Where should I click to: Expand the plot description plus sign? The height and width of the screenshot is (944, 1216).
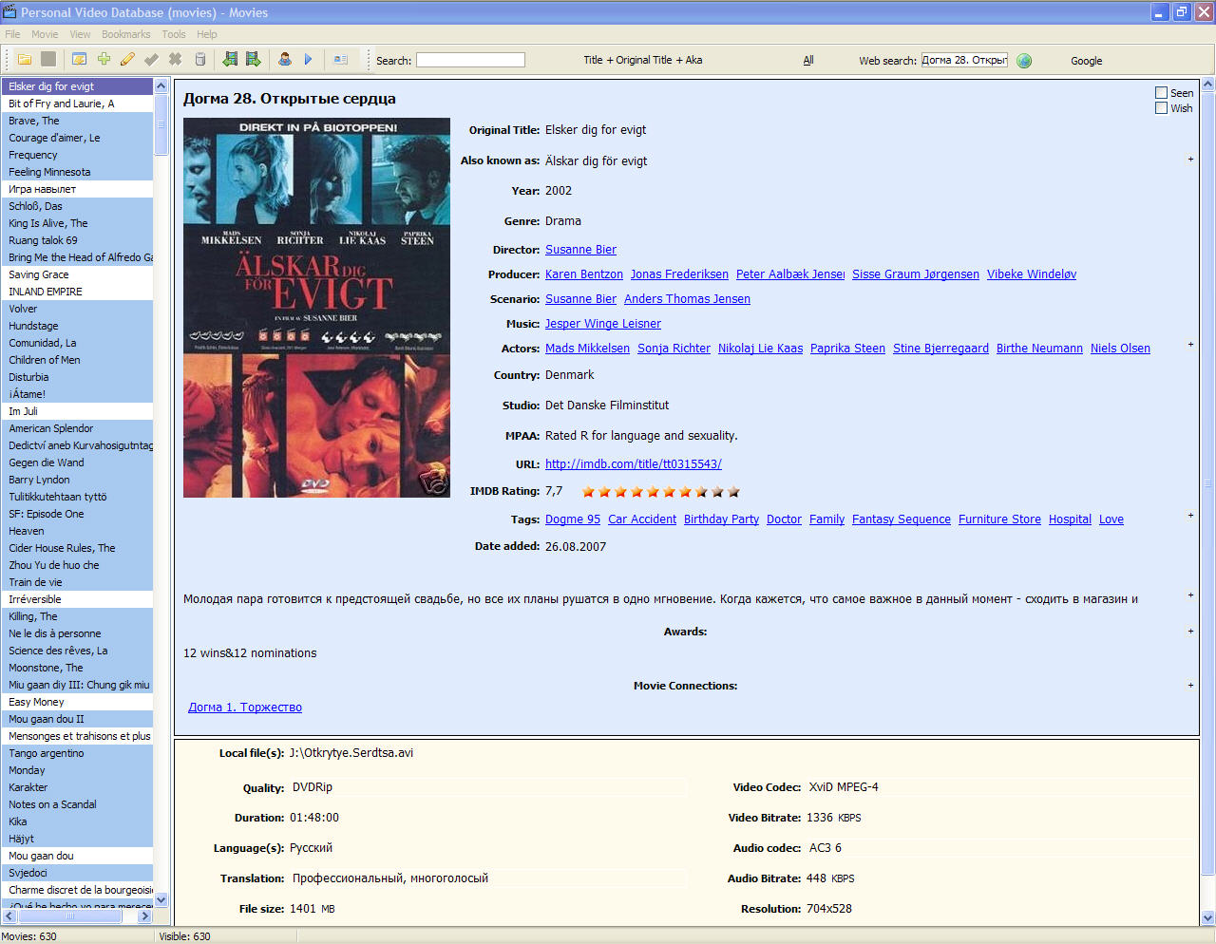(x=1190, y=595)
